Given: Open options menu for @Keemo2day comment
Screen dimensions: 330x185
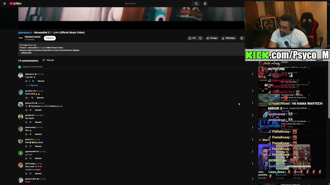Looking at the screenshot, I should pos(252,127).
